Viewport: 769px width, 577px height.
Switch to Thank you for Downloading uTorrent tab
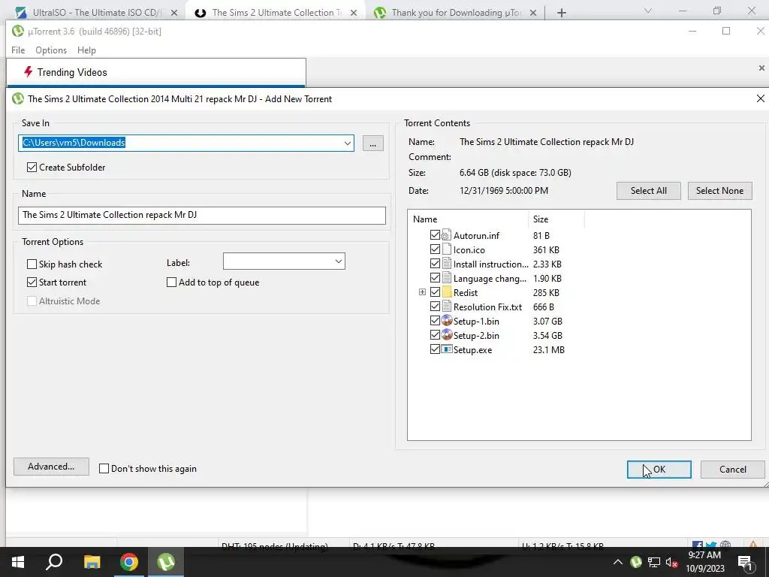coord(455,12)
